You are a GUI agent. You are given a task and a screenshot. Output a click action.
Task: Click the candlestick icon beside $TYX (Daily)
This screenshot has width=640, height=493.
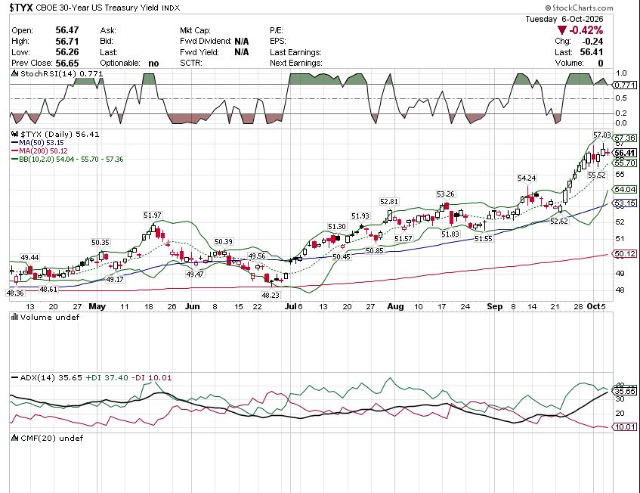[x=15, y=134]
